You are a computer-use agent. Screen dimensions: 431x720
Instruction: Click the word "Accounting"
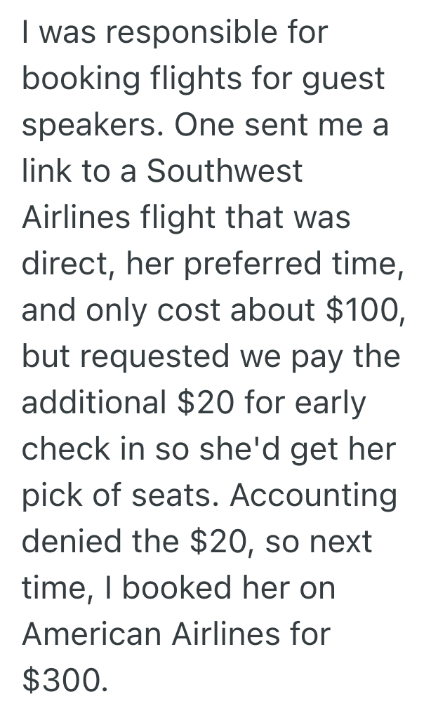click(313, 495)
